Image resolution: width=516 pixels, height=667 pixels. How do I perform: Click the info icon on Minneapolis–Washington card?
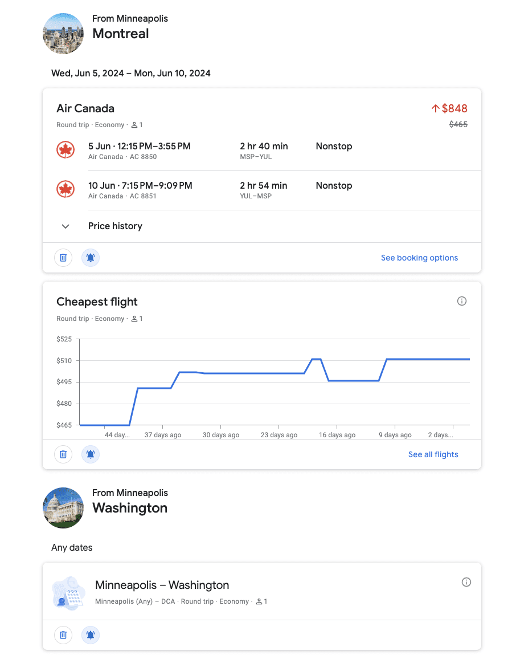point(466,582)
